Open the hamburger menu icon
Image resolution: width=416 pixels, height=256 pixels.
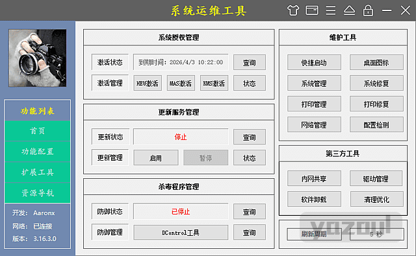click(x=331, y=10)
